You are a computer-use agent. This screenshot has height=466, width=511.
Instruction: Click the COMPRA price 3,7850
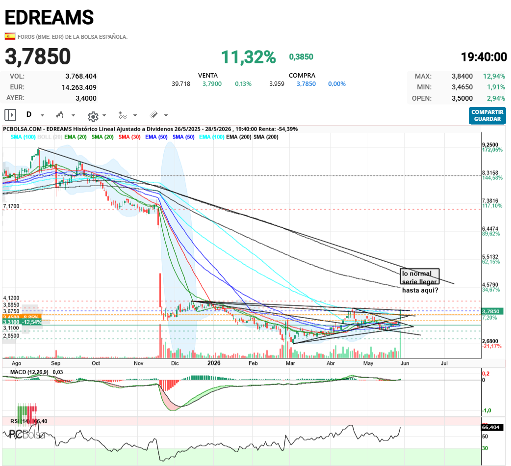tap(307, 84)
